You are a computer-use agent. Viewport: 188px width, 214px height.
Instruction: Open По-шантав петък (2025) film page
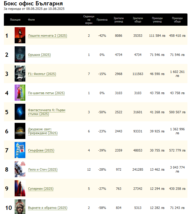46,93
